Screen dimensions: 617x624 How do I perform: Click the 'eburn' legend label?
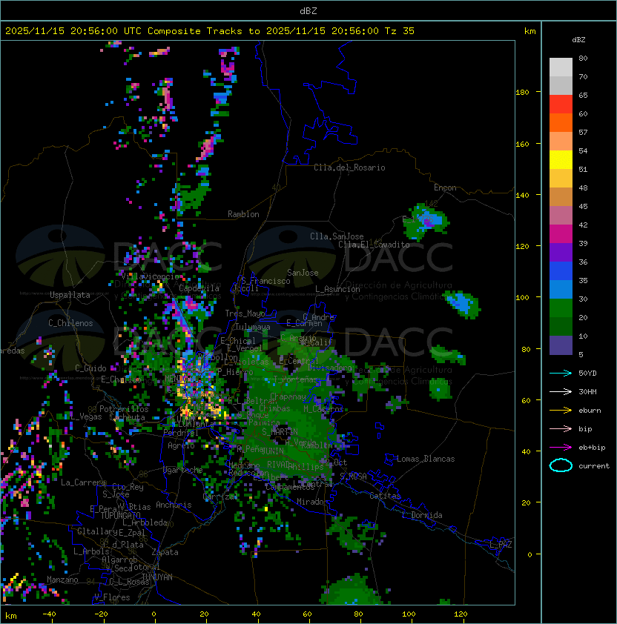point(590,411)
